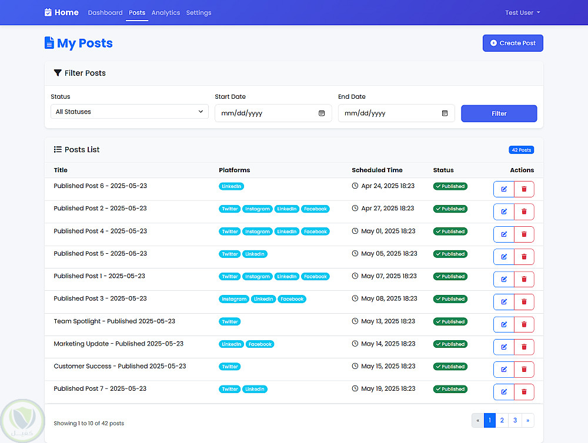The image size is (588, 443).
Task: Select the Posts nav item
Action: coord(137,12)
